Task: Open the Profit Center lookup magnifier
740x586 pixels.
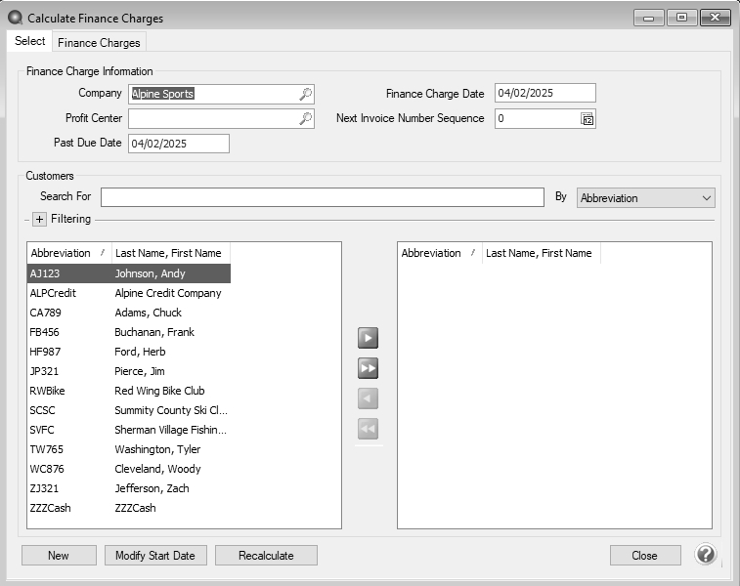Action: click(305, 119)
